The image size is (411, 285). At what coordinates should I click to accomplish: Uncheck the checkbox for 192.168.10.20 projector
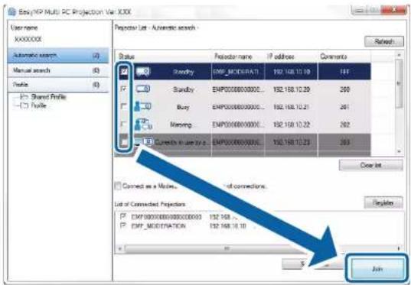[x=124, y=89]
